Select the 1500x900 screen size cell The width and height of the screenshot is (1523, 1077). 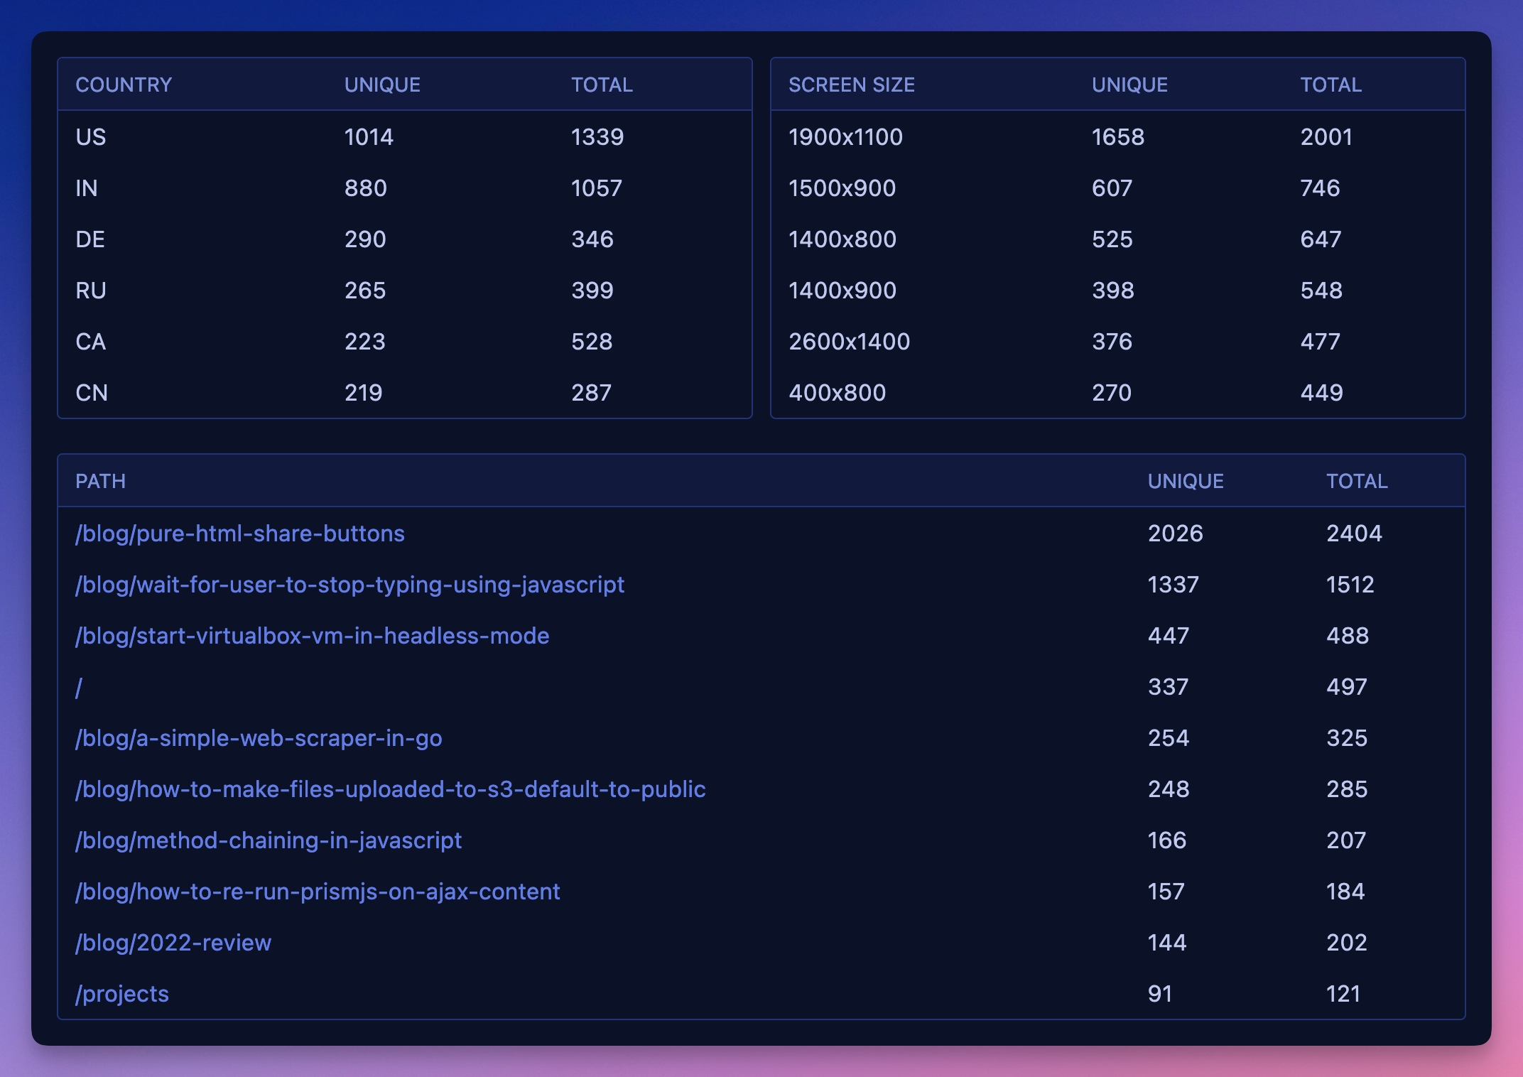842,188
